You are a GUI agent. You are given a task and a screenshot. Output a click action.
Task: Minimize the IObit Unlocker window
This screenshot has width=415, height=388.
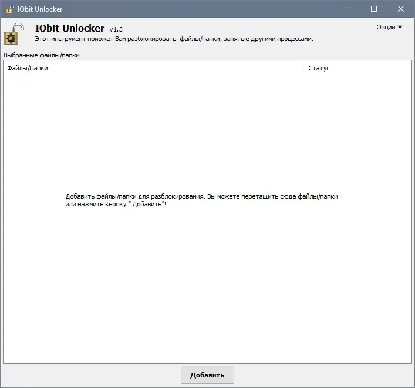[x=347, y=9]
